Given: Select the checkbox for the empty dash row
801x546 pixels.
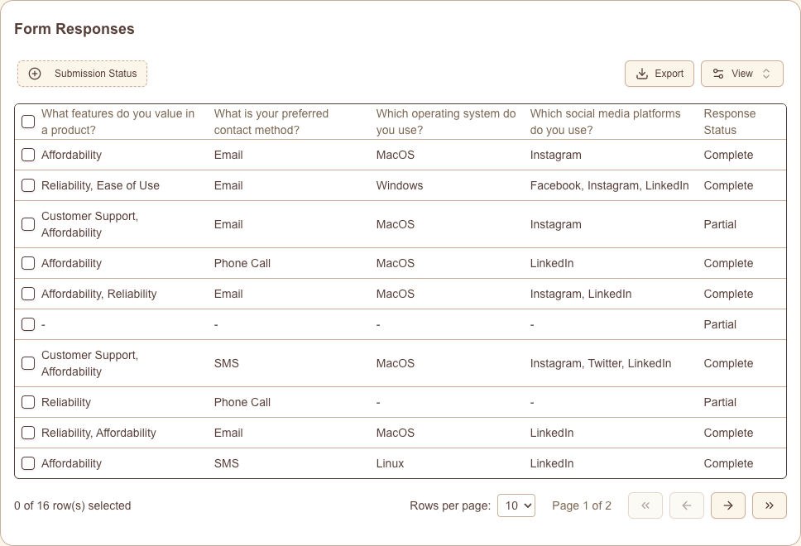Looking at the screenshot, I should [x=28, y=324].
